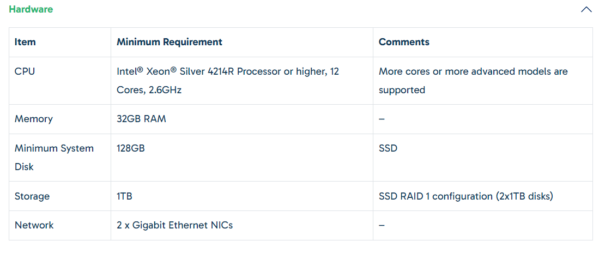Click the 32GB RAM cell
Screen dimensions: 611x259
(x=142, y=119)
